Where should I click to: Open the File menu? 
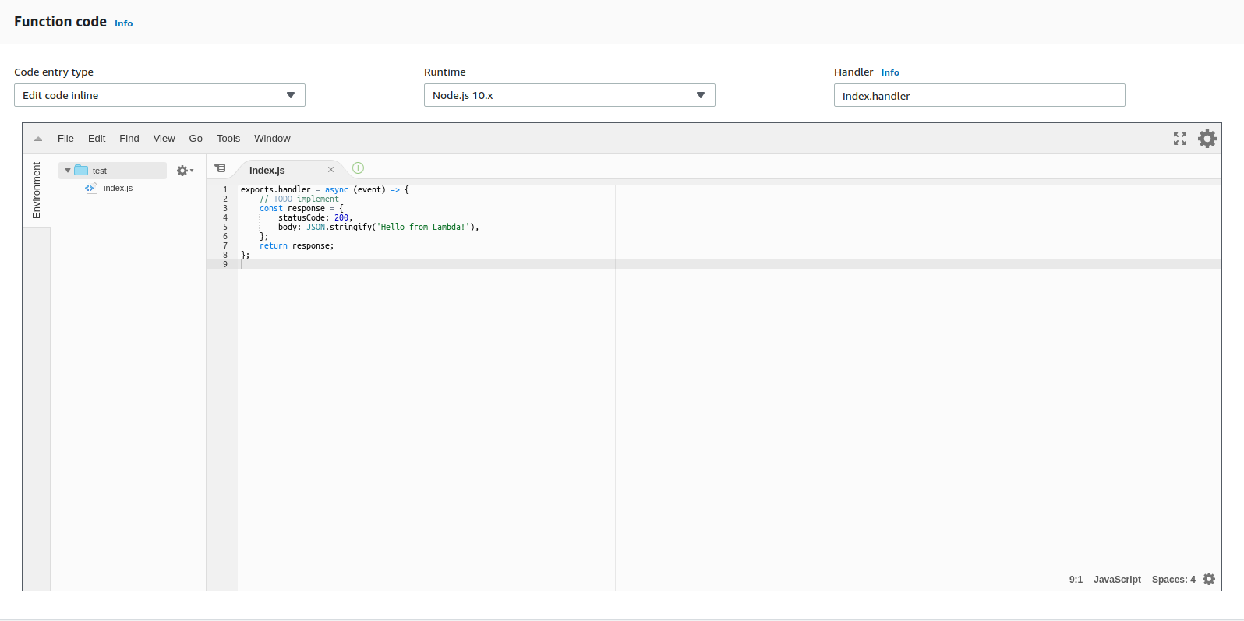(65, 139)
